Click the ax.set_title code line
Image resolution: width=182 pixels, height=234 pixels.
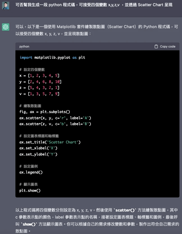point(50,142)
